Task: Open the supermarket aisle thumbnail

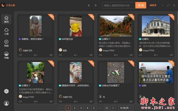Action: point(76,72)
